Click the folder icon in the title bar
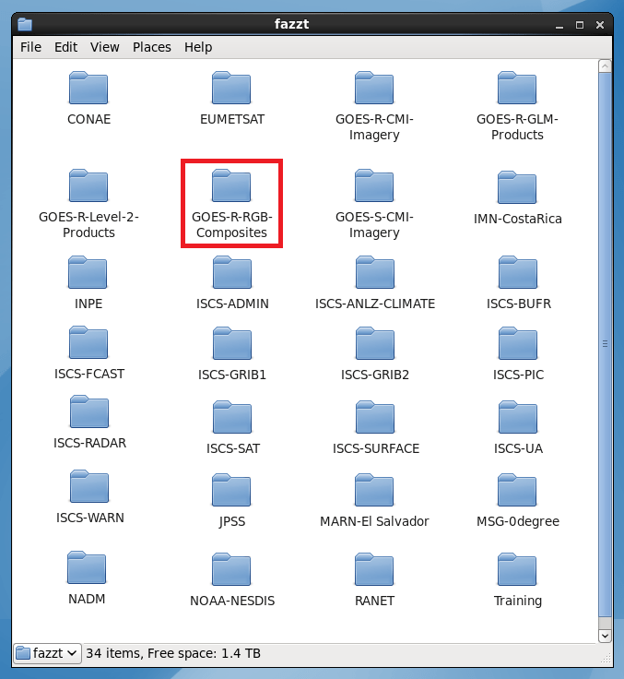The image size is (624, 679). (x=25, y=24)
